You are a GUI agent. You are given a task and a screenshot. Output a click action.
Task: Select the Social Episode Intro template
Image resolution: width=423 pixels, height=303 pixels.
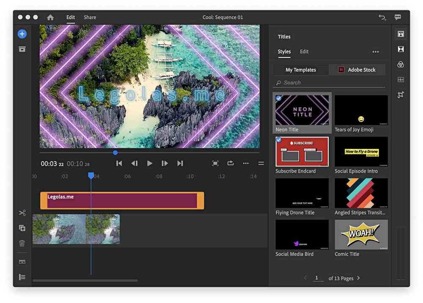pos(361,151)
